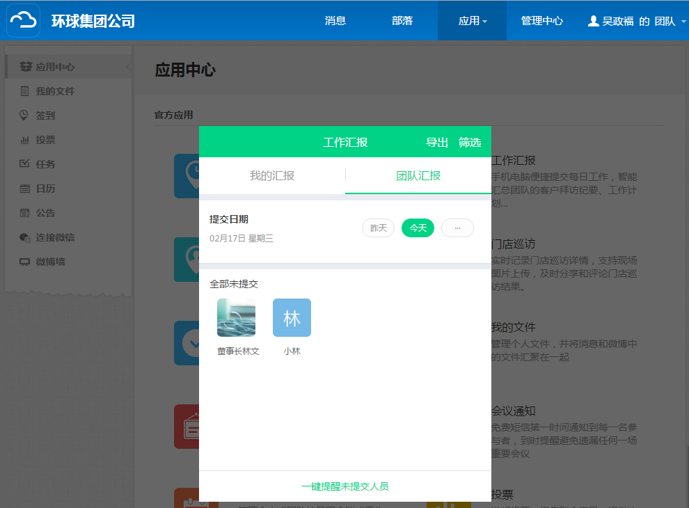Select the 昨天 date filter

point(378,228)
